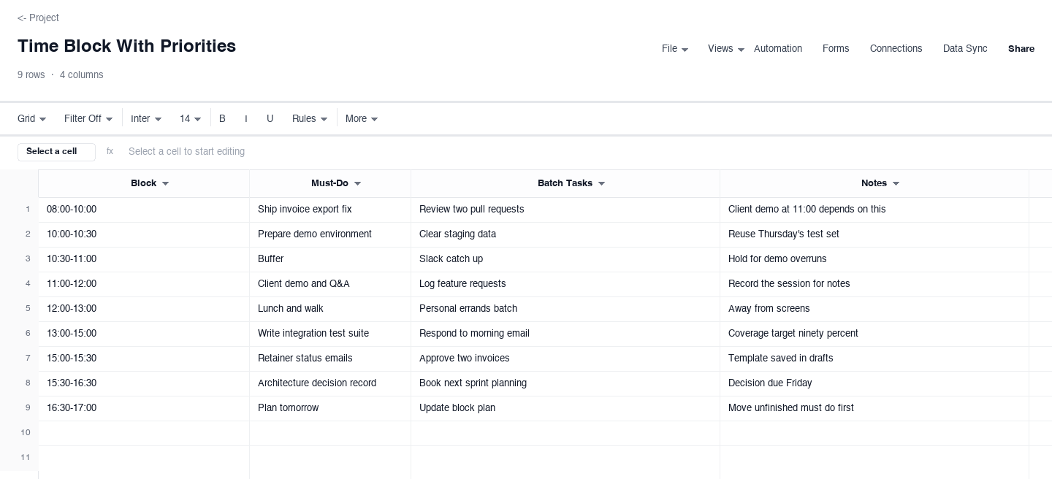Select cell Log feature requests

coord(565,284)
